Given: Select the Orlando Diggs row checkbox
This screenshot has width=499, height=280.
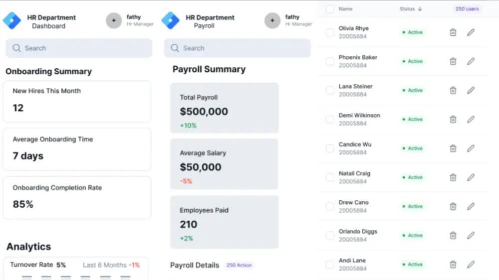Looking at the screenshot, I should click(x=330, y=236).
